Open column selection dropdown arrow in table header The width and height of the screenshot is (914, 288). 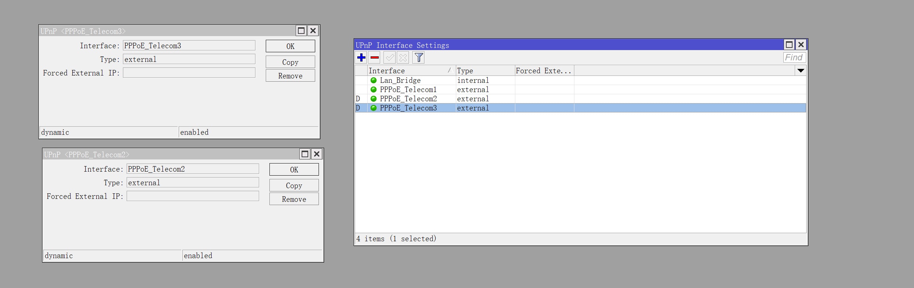pos(801,70)
